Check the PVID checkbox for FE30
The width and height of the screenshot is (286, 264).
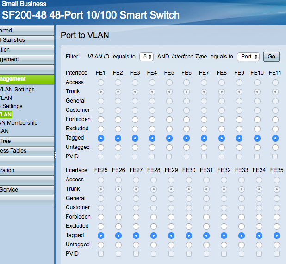click(x=189, y=254)
